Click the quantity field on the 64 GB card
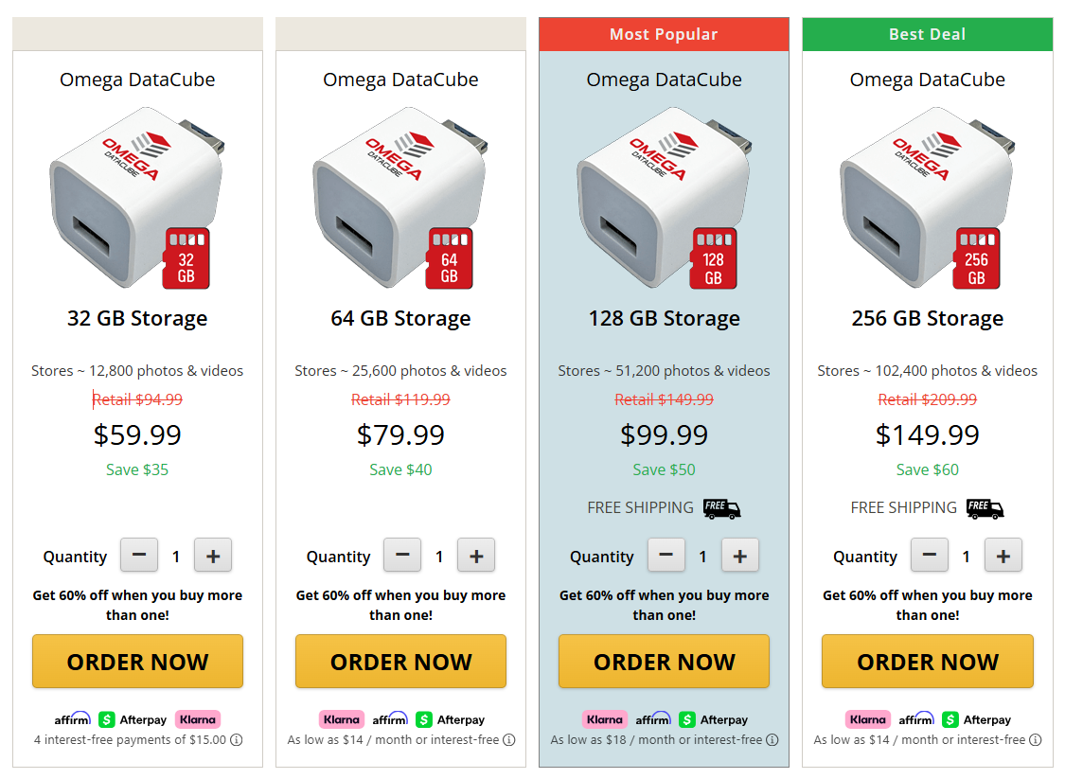The image size is (1065, 779). (x=438, y=556)
